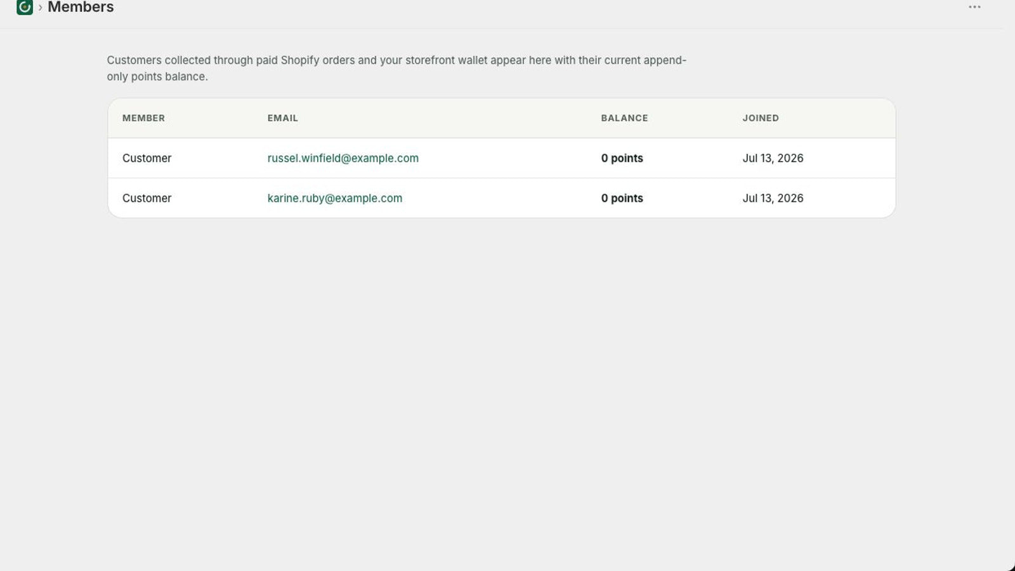Open russel.winfield@example.com email link
The image size is (1015, 571).
click(343, 158)
